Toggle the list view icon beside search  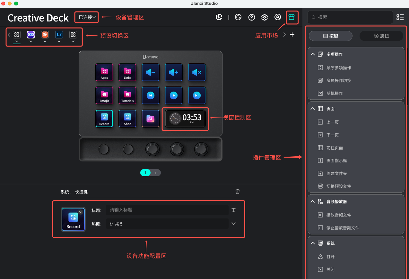[400, 17]
